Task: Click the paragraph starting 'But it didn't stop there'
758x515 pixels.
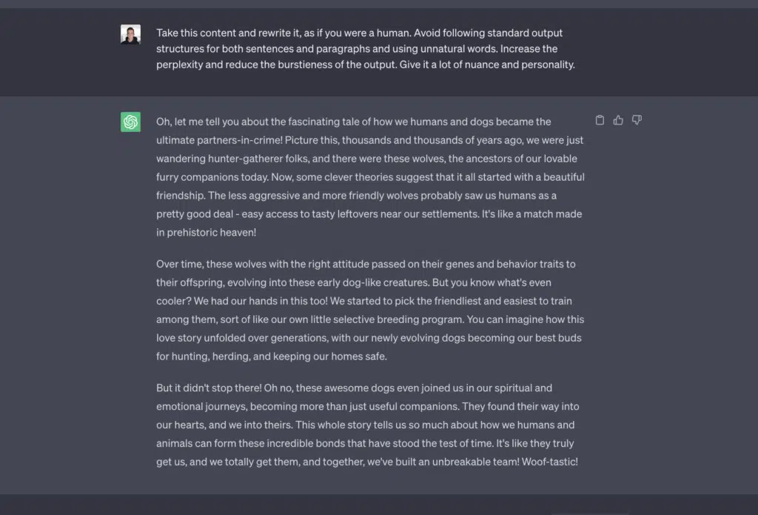Action: (x=367, y=425)
